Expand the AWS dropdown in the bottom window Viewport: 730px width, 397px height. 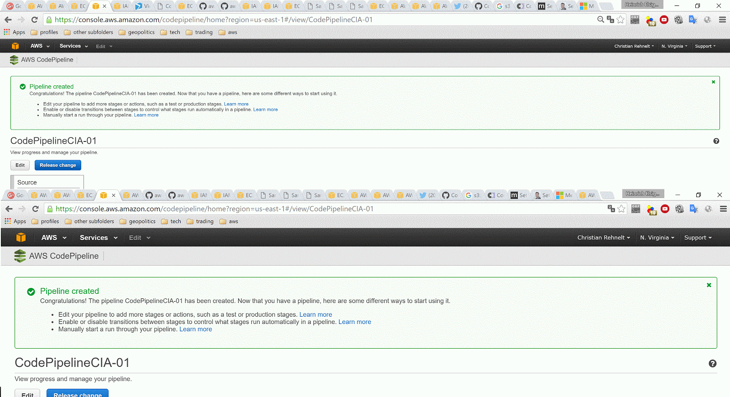click(54, 238)
